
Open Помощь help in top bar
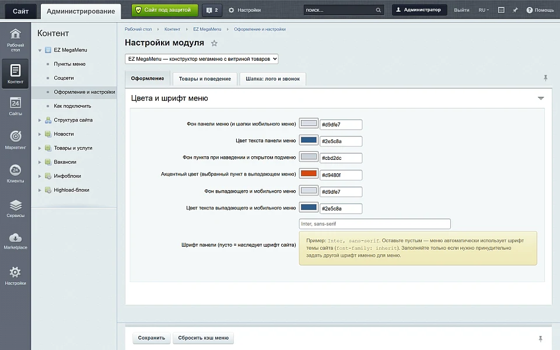(540, 10)
